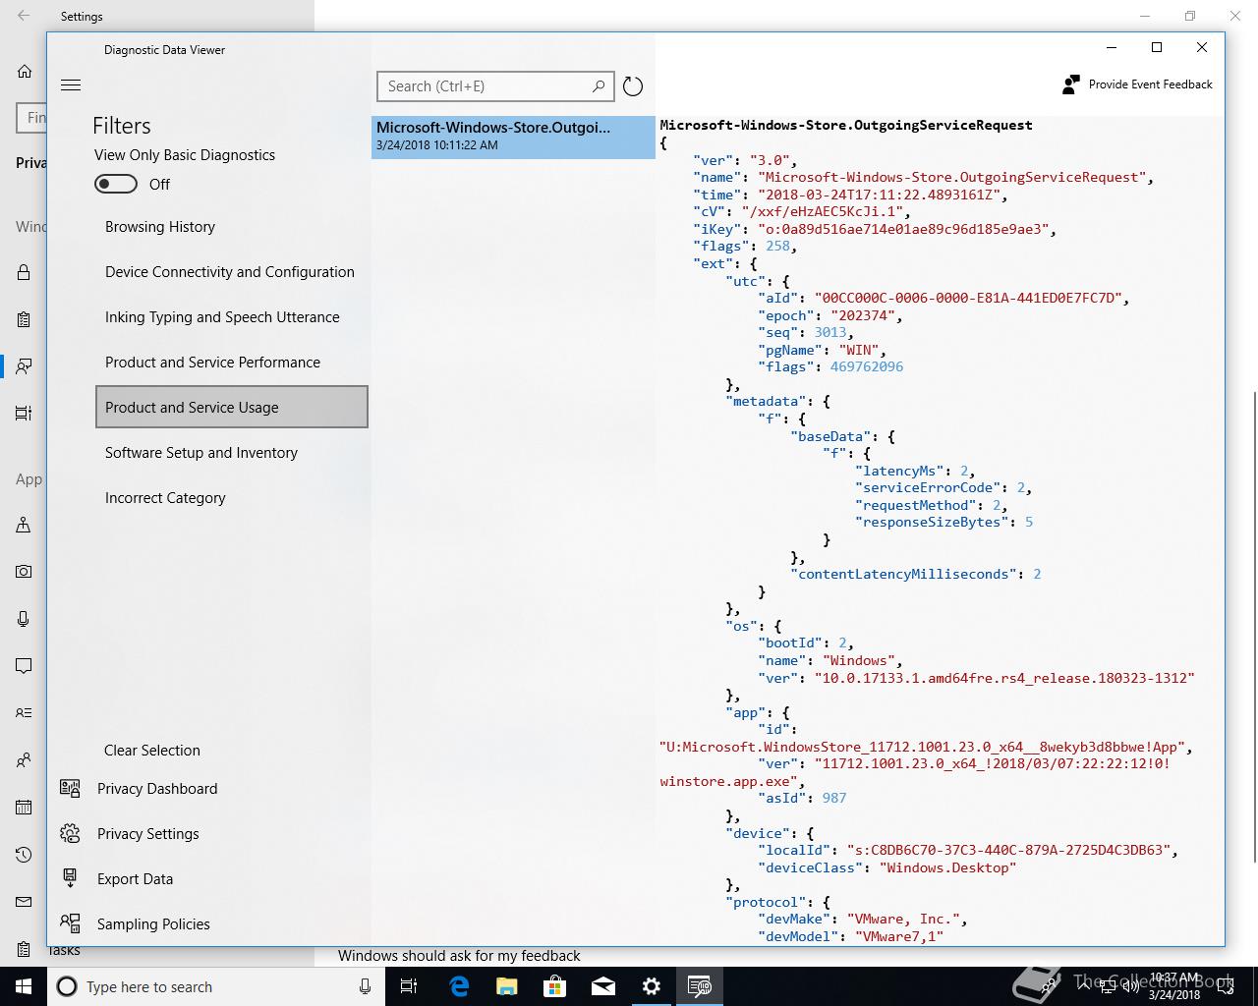Click the camera icon in Settings sidebar

coord(24,571)
